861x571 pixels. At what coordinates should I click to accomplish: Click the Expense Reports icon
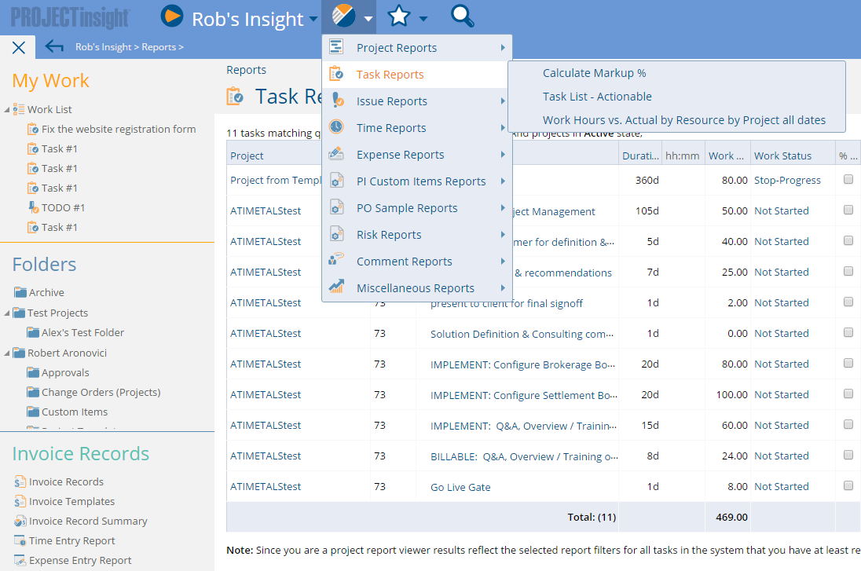tap(336, 154)
